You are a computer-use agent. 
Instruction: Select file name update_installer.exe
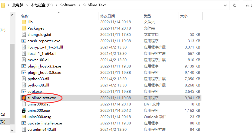pos(45,123)
